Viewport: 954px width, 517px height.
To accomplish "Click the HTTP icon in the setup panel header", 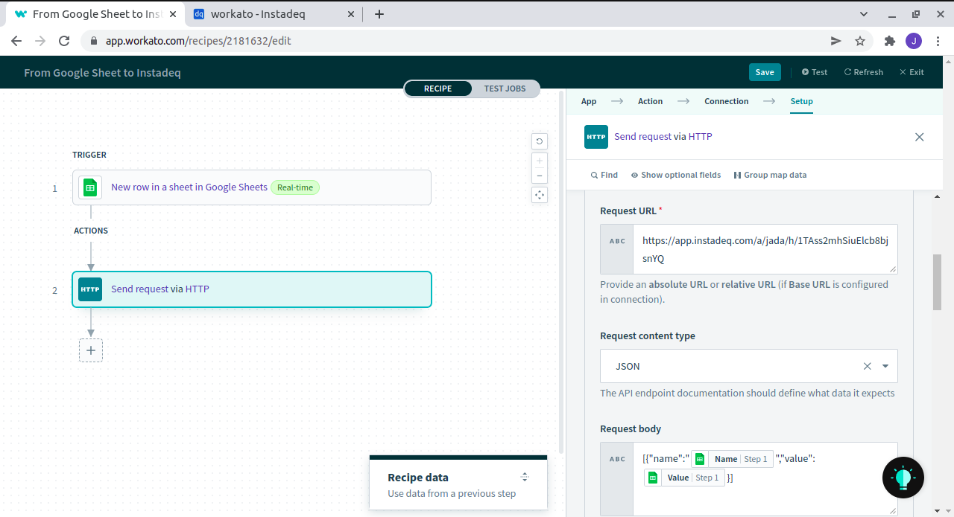I will (596, 137).
